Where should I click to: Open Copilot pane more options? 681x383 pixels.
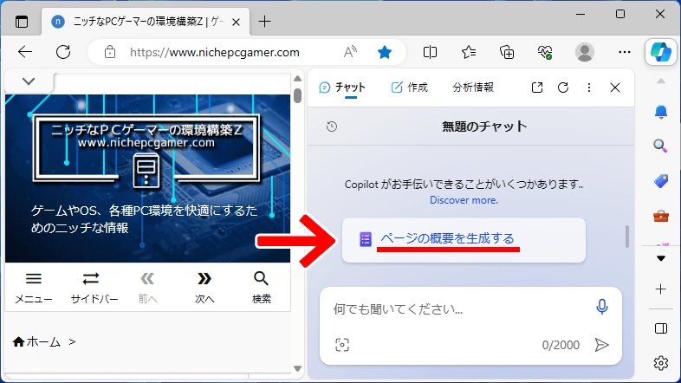pos(589,88)
